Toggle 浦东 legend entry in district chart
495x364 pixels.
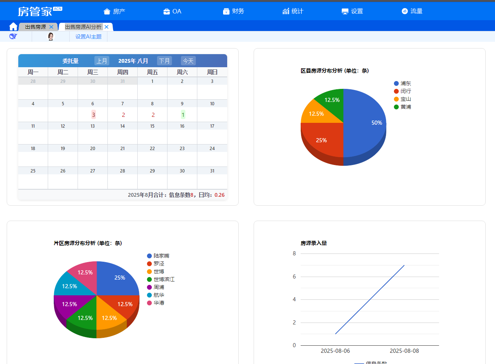405,84
